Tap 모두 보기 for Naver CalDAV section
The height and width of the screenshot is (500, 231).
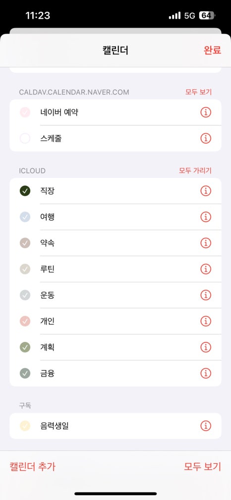(x=198, y=92)
